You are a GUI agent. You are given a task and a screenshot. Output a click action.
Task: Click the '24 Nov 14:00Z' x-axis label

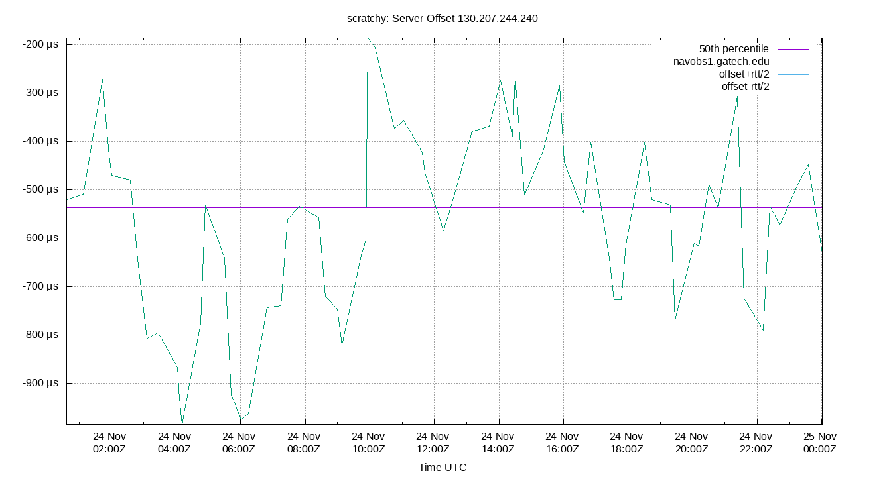(498, 443)
